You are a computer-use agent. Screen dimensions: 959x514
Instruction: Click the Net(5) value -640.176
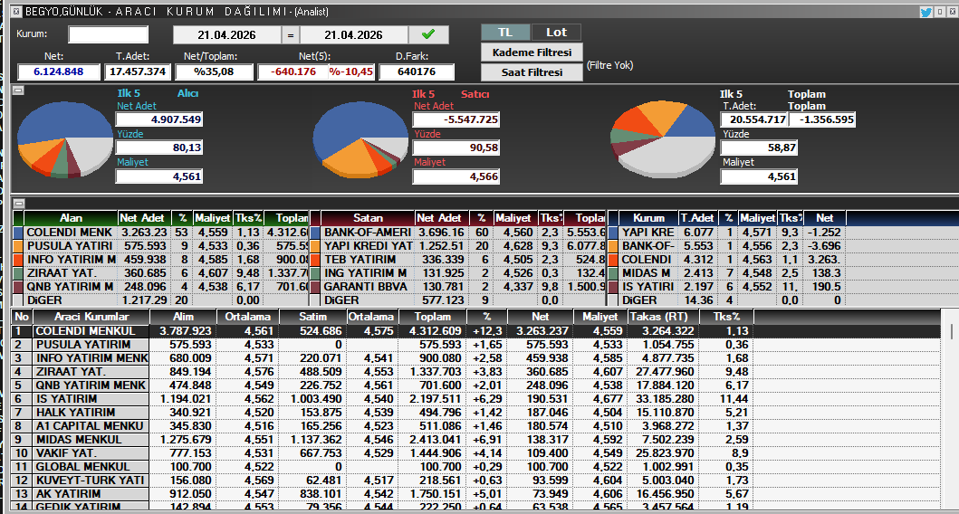click(293, 71)
